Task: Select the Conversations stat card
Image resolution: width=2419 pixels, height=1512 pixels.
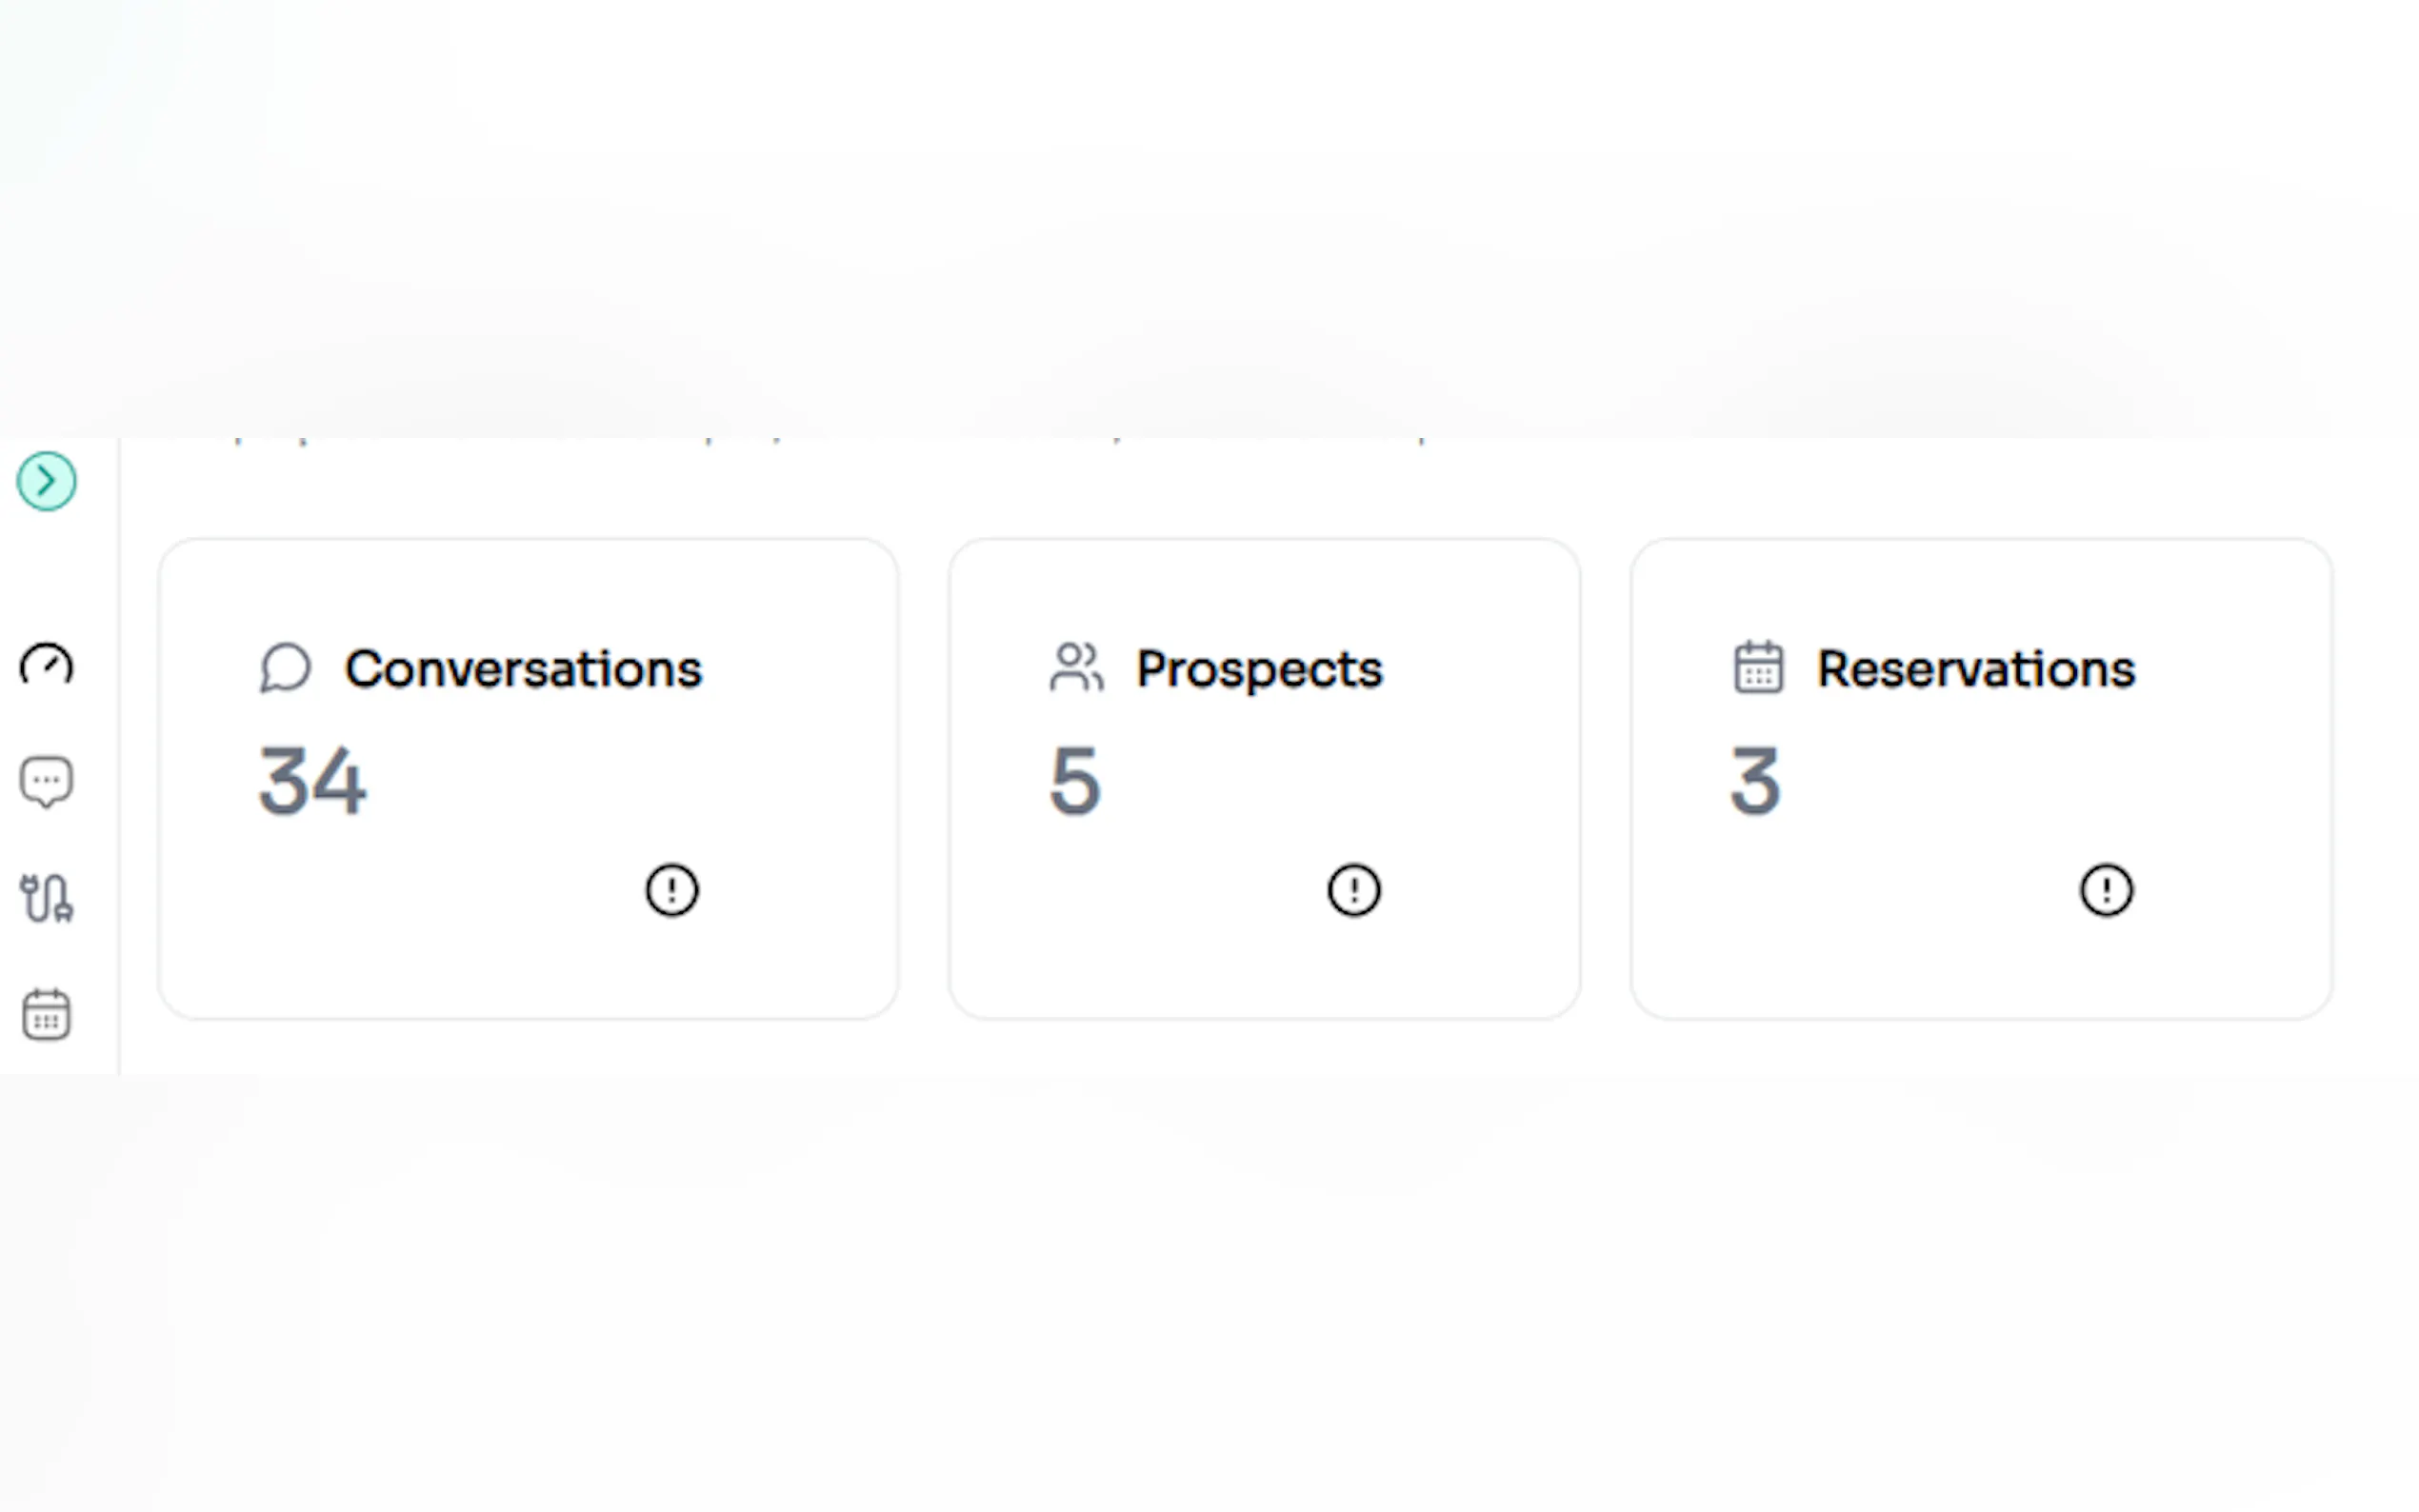Action: pos(528,960)
